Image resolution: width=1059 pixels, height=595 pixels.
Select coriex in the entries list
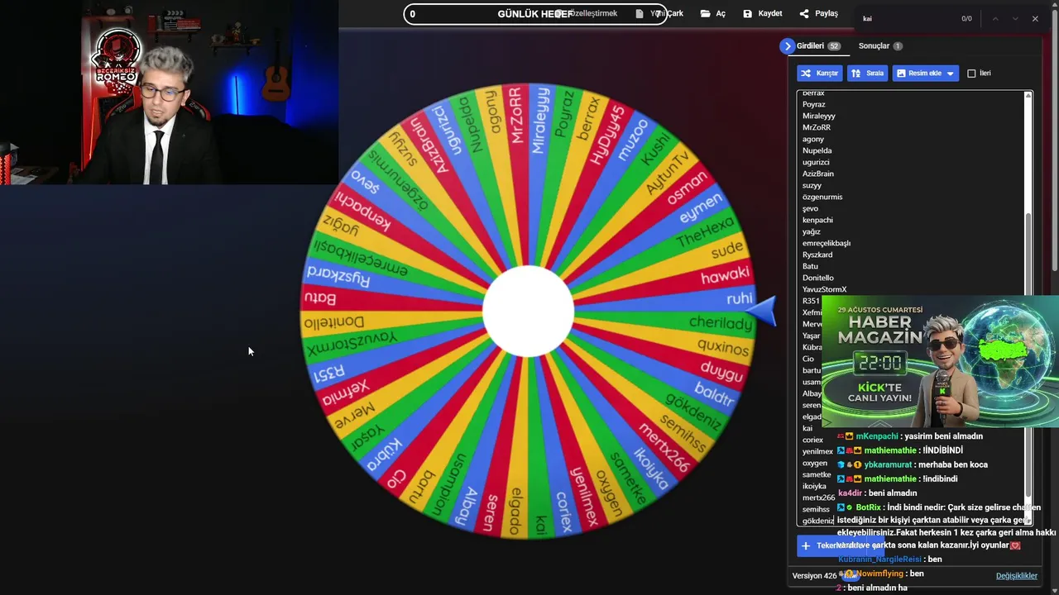coord(812,440)
